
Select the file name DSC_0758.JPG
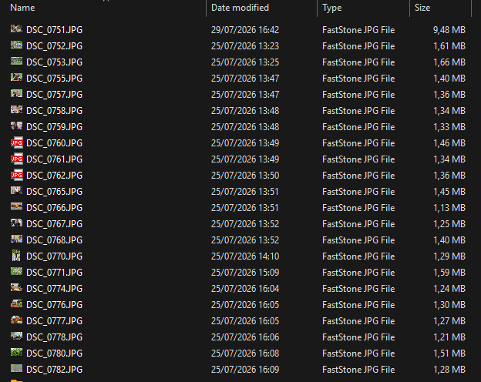click(x=54, y=111)
